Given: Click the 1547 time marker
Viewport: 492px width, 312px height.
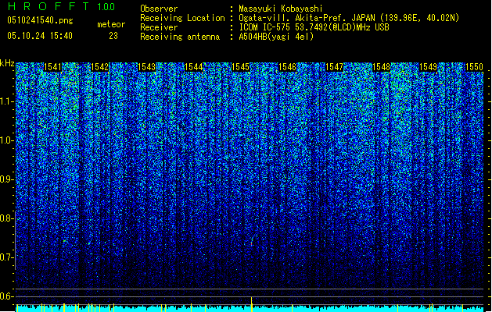Looking at the screenshot, I should coord(335,67).
